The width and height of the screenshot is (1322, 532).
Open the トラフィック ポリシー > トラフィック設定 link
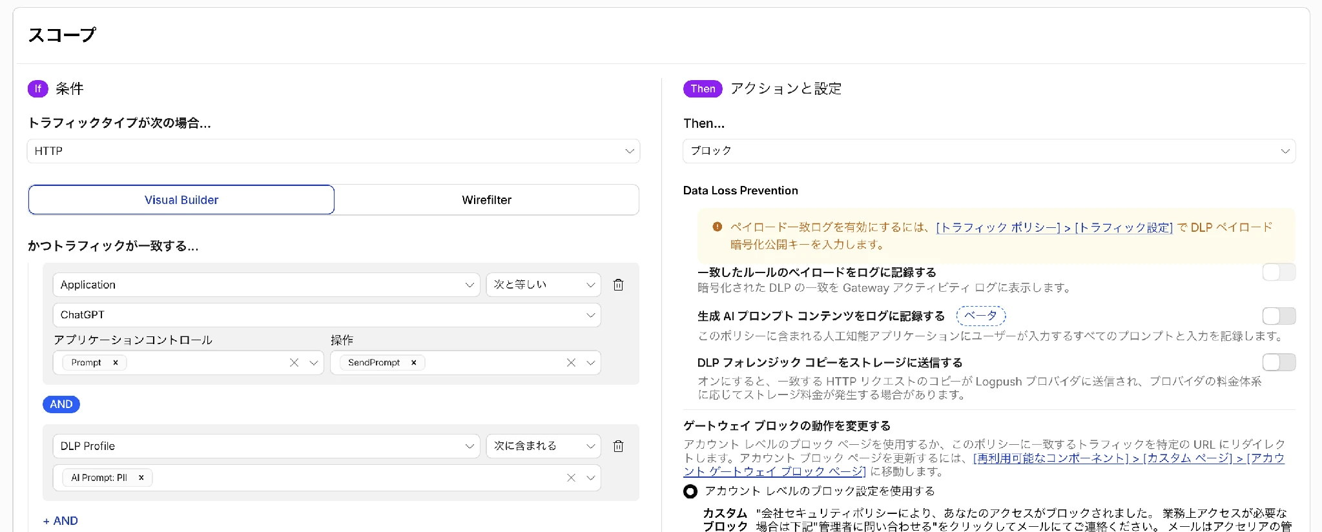1054,227
